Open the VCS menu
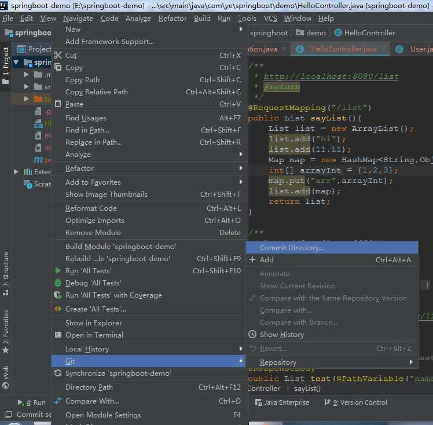 tap(270, 19)
